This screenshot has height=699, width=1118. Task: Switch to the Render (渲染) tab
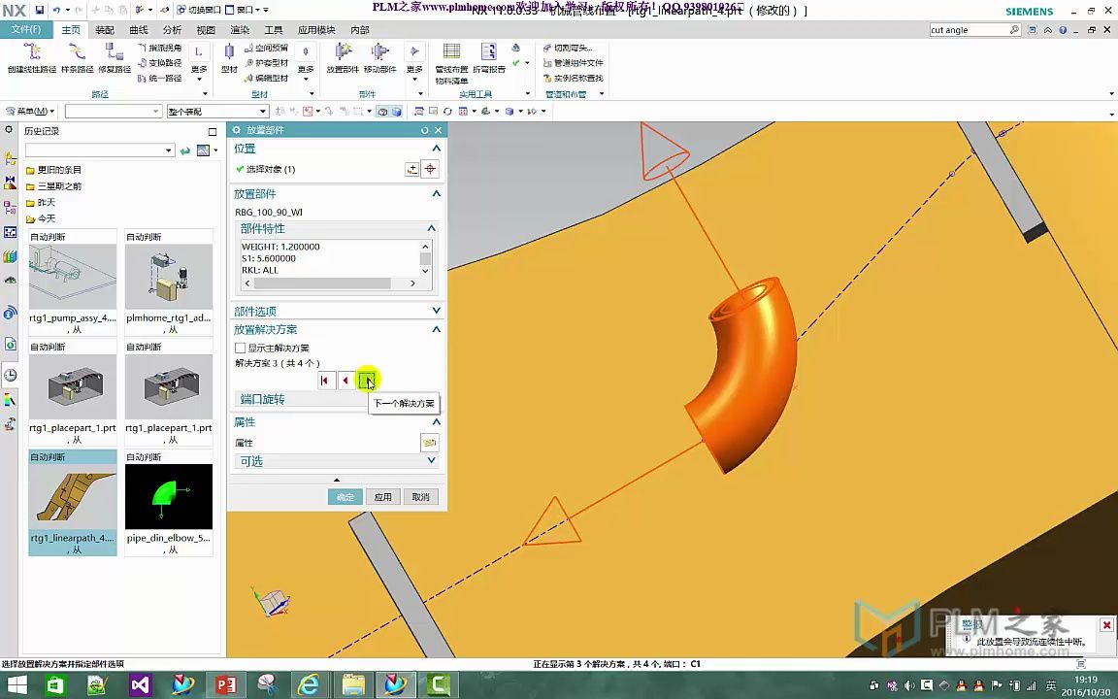[240, 30]
